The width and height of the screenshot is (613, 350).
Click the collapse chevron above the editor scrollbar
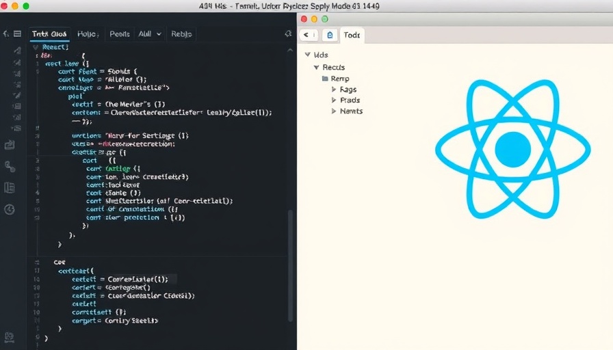[x=289, y=50]
